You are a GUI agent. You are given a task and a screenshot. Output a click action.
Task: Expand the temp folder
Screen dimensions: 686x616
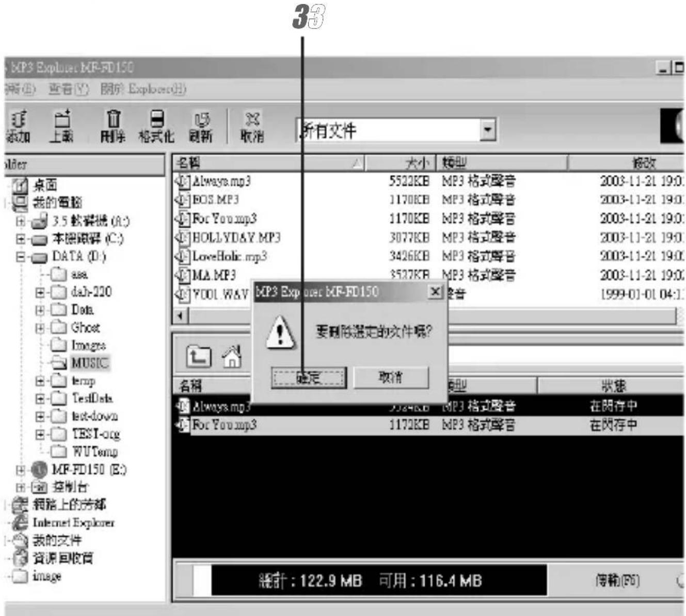pyautogui.click(x=40, y=381)
